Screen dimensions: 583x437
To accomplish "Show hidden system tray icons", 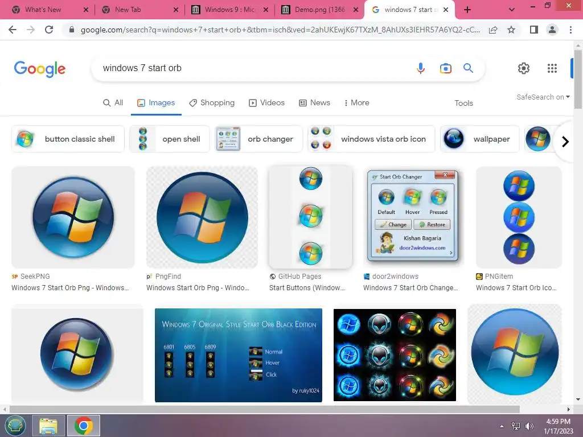I will point(502,426).
